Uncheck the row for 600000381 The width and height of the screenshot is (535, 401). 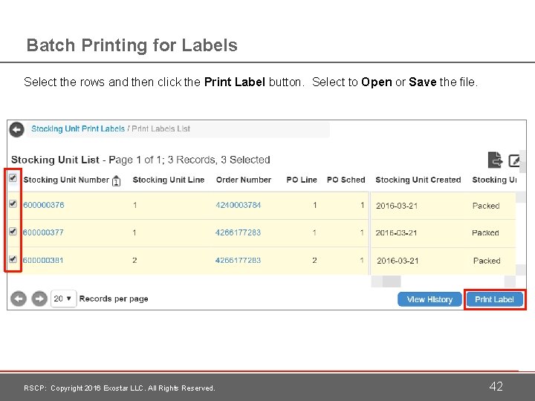coord(13,259)
